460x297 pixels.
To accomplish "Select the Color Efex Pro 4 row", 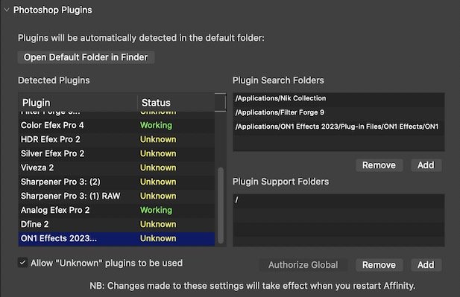I will 116,125.
